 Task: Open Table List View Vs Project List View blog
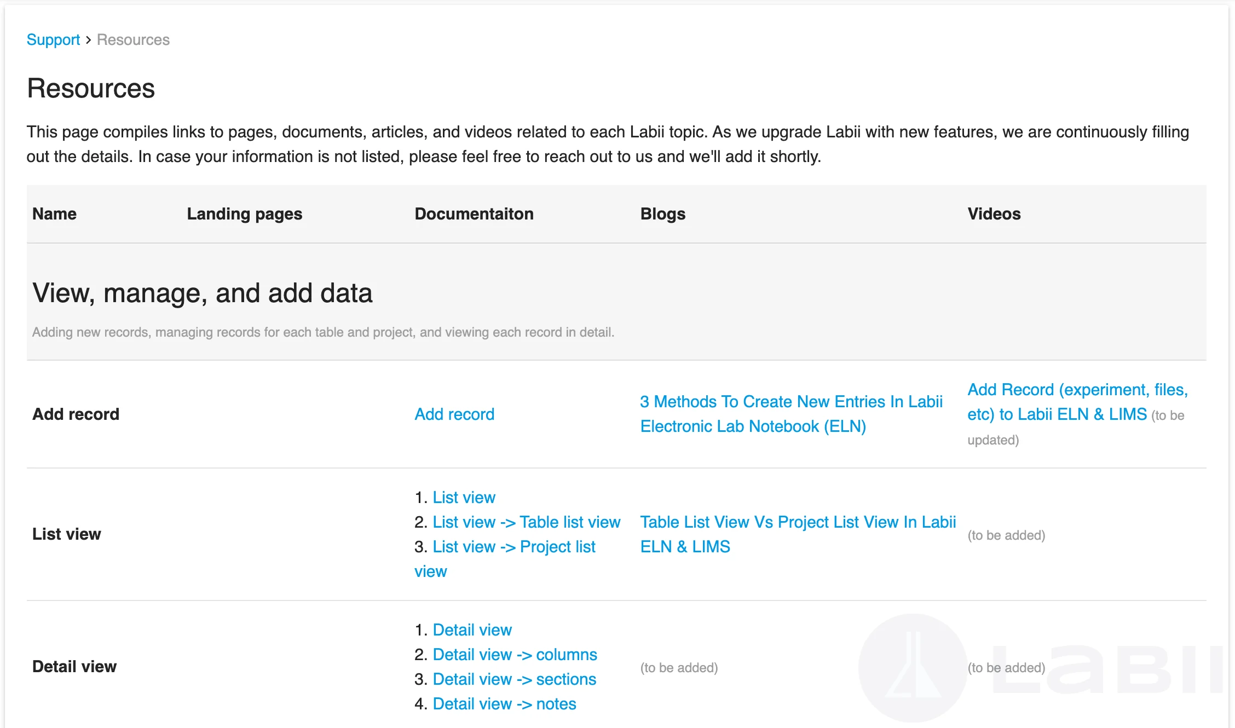798,534
